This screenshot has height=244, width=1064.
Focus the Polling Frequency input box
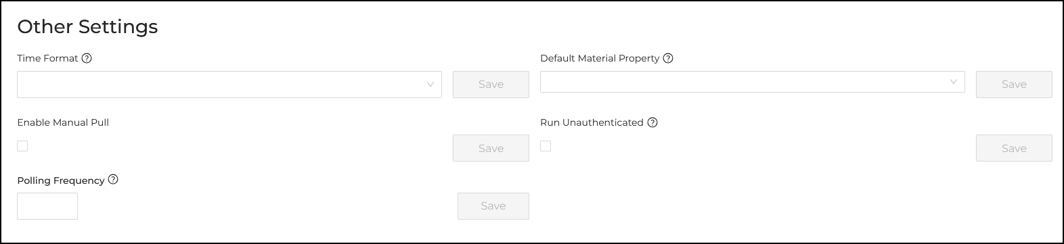pos(47,206)
